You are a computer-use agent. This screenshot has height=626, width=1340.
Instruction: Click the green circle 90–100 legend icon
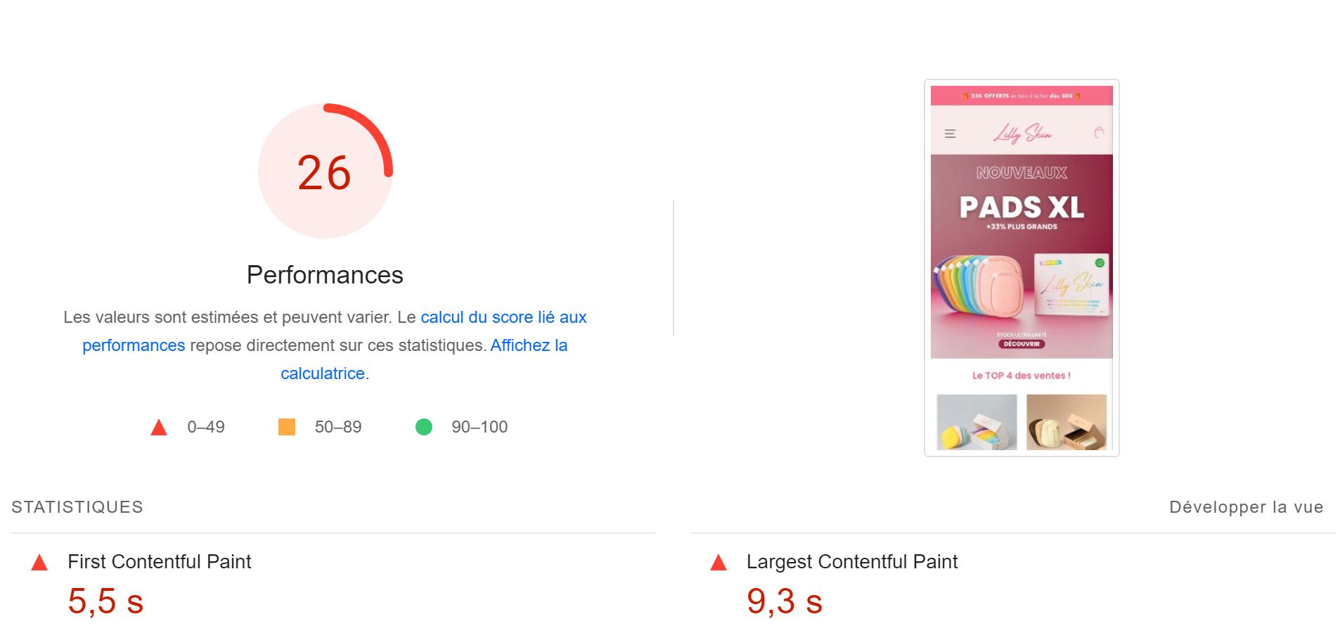(423, 427)
